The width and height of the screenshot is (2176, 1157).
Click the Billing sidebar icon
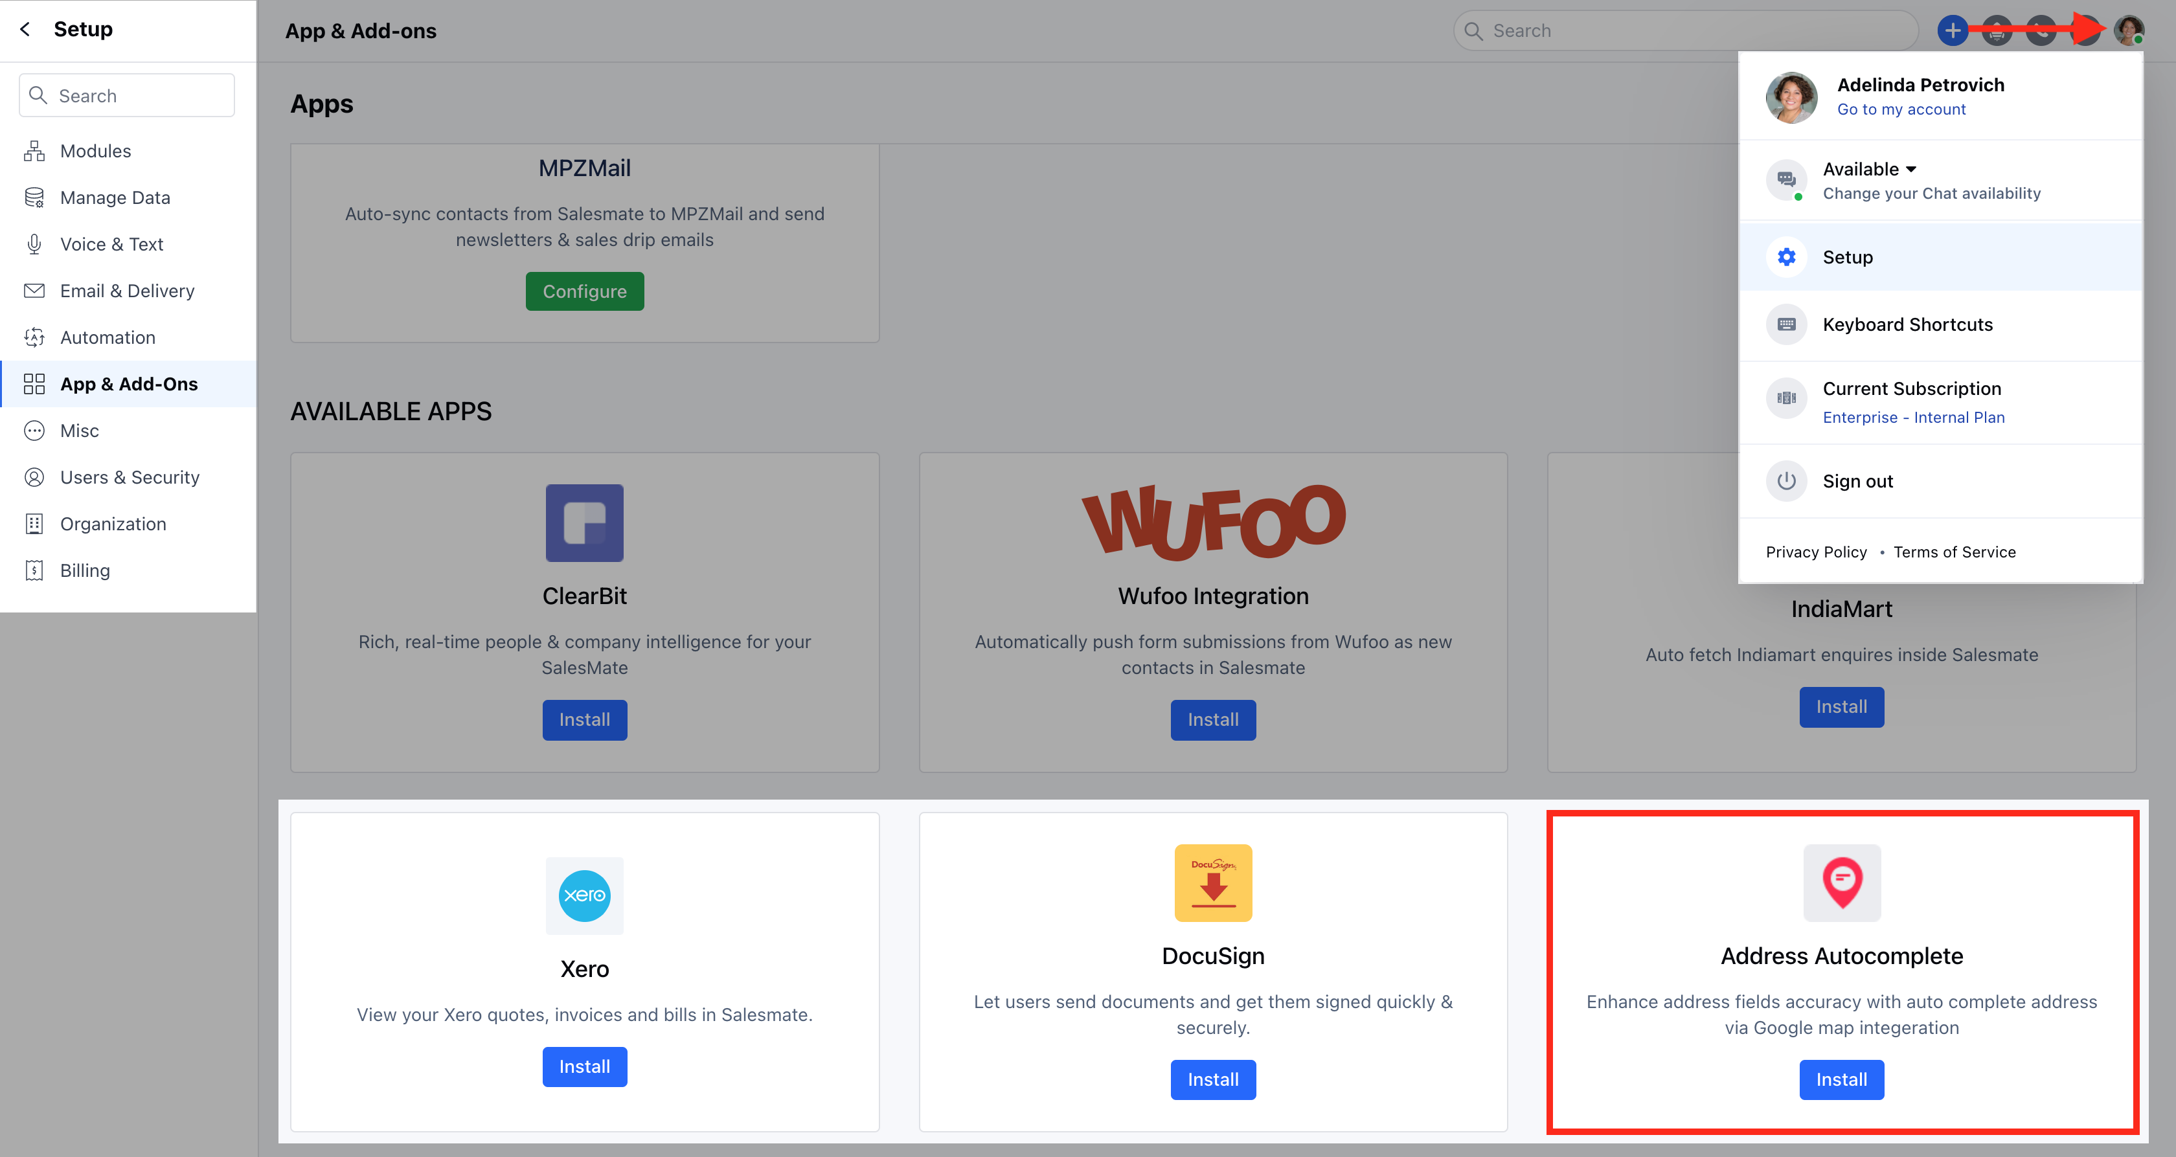(x=34, y=570)
